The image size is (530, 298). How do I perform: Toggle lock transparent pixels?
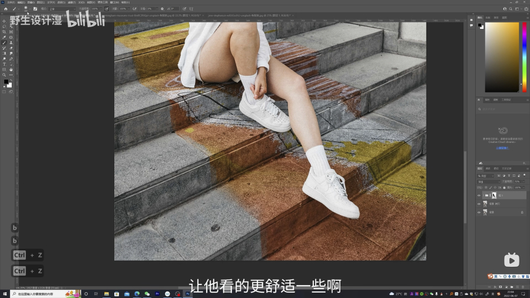[x=486, y=187]
